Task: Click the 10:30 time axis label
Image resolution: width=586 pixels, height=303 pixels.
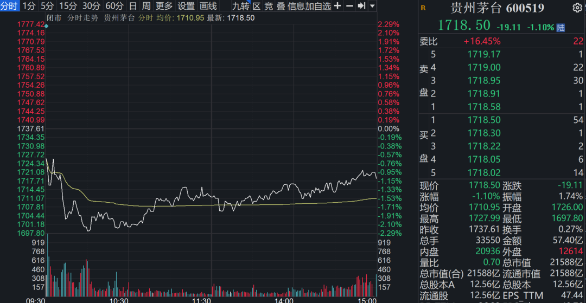Action: (119, 300)
